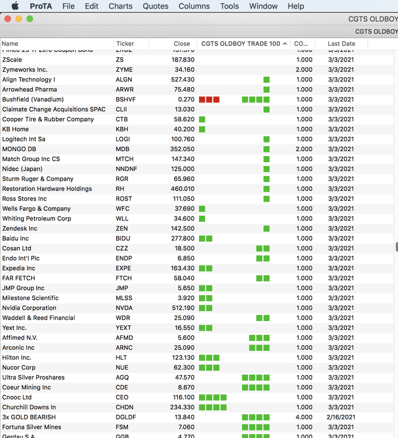Select the Milestone Scientific row

click(x=197, y=298)
